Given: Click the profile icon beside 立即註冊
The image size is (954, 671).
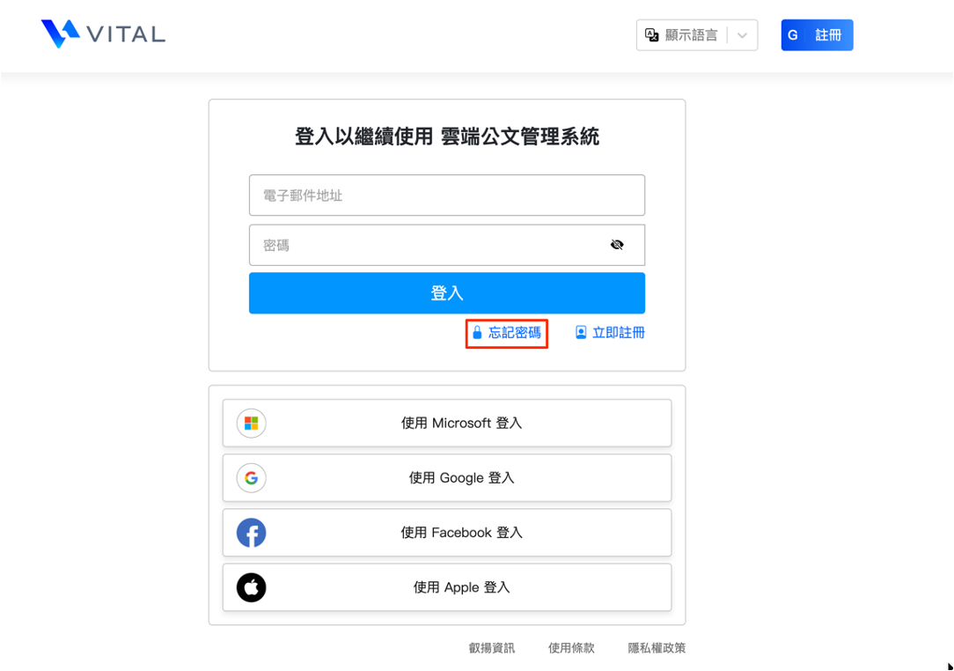Looking at the screenshot, I should (x=581, y=333).
